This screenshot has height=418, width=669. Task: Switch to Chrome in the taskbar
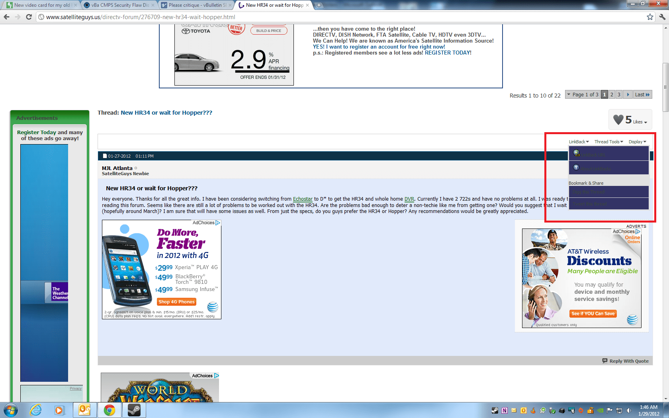pyautogui.click(x=109, y=410)
